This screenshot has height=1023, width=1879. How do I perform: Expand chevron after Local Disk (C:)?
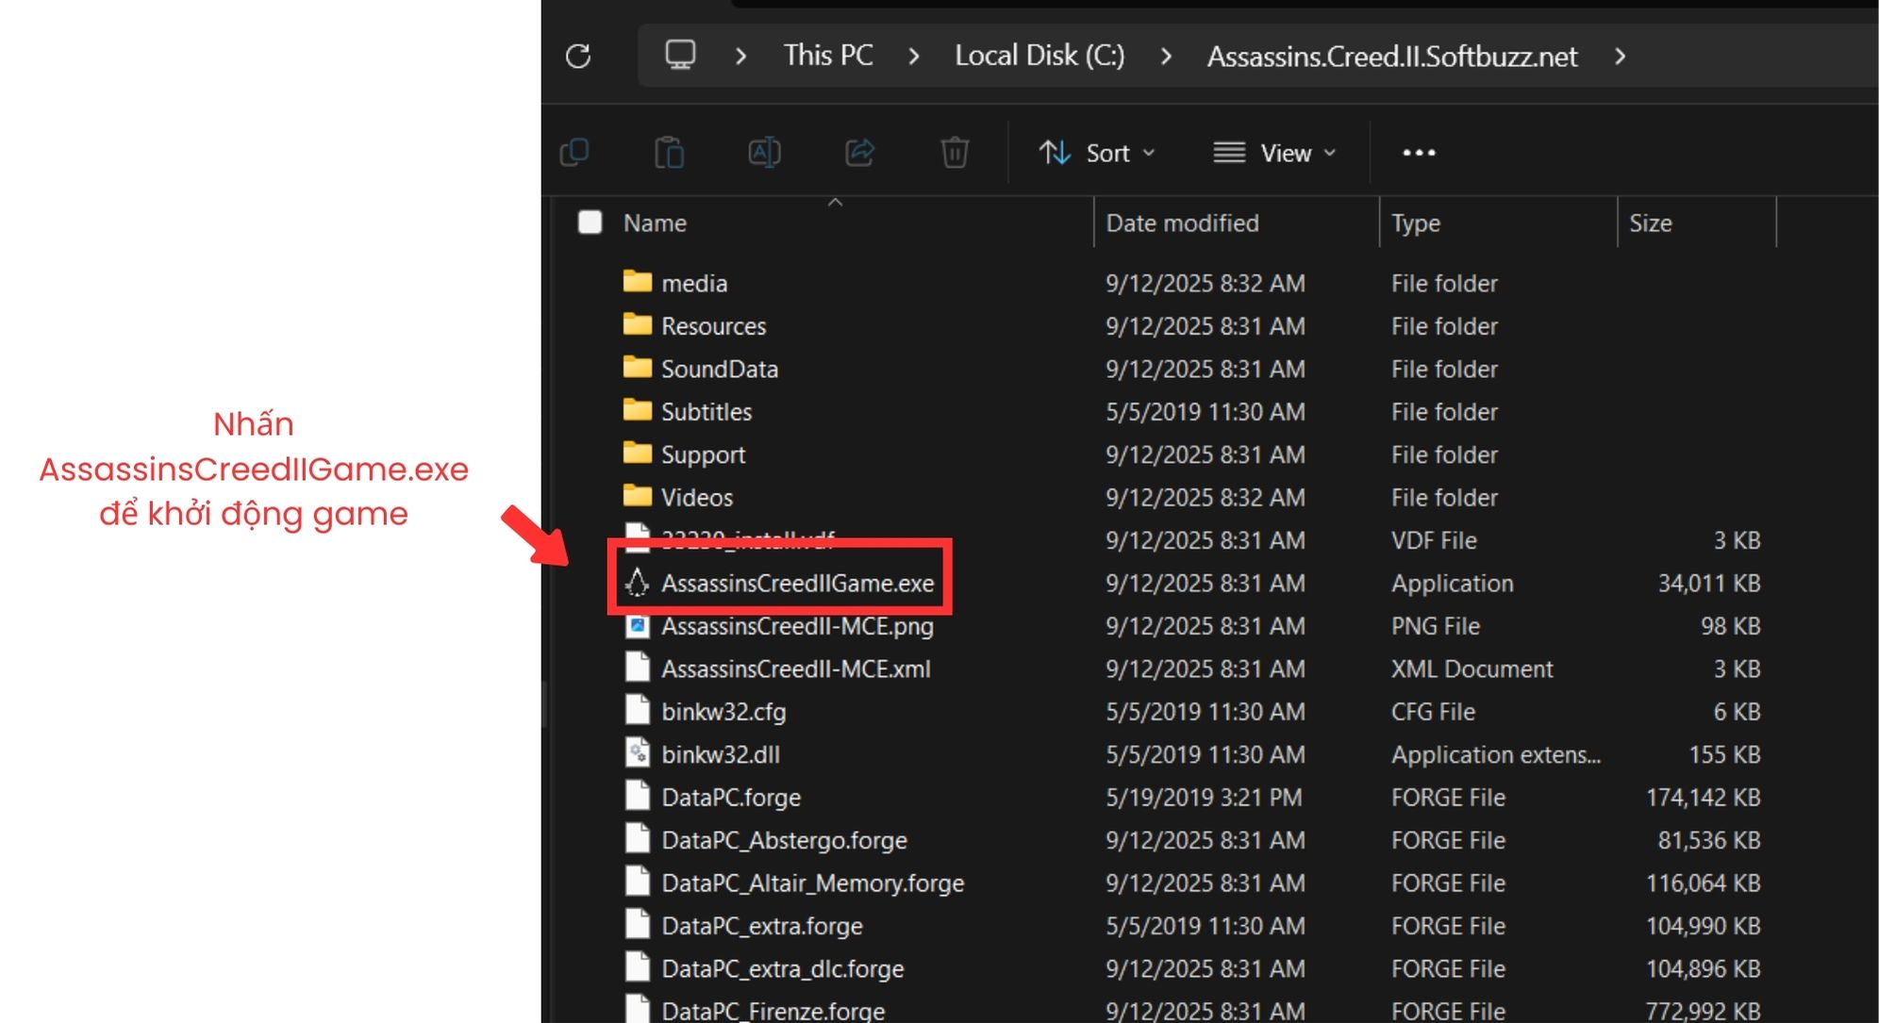tap(1166, 57)
